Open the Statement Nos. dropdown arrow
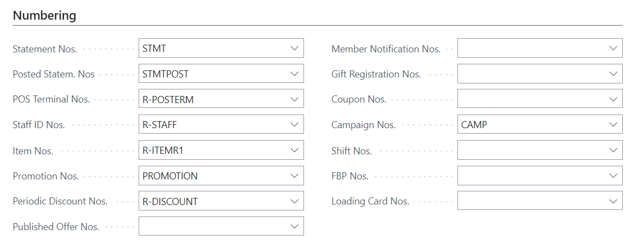The width and height of the screenshot is (631, 247). click(295, 49)
